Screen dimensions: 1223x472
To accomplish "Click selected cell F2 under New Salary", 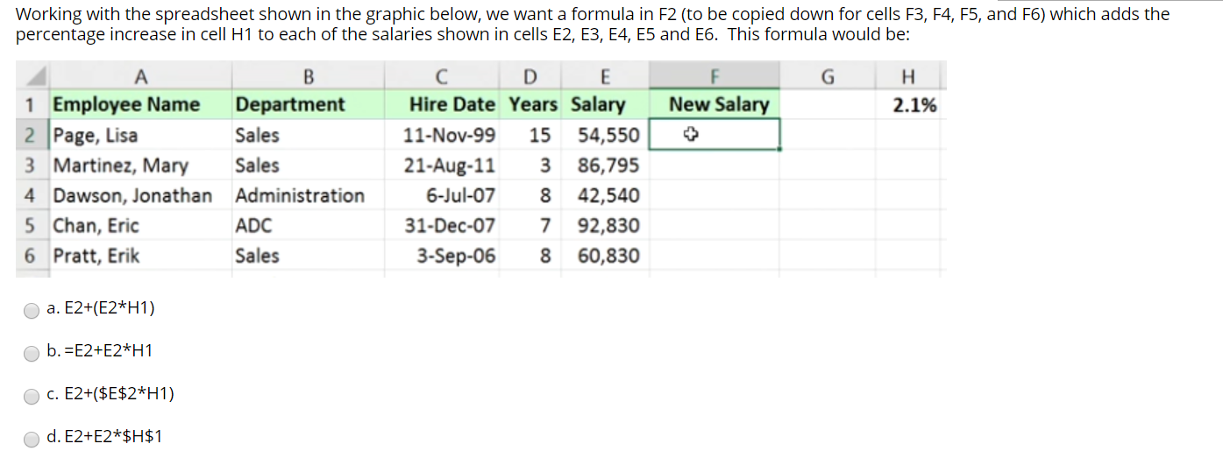I will [x=715, y=135].
